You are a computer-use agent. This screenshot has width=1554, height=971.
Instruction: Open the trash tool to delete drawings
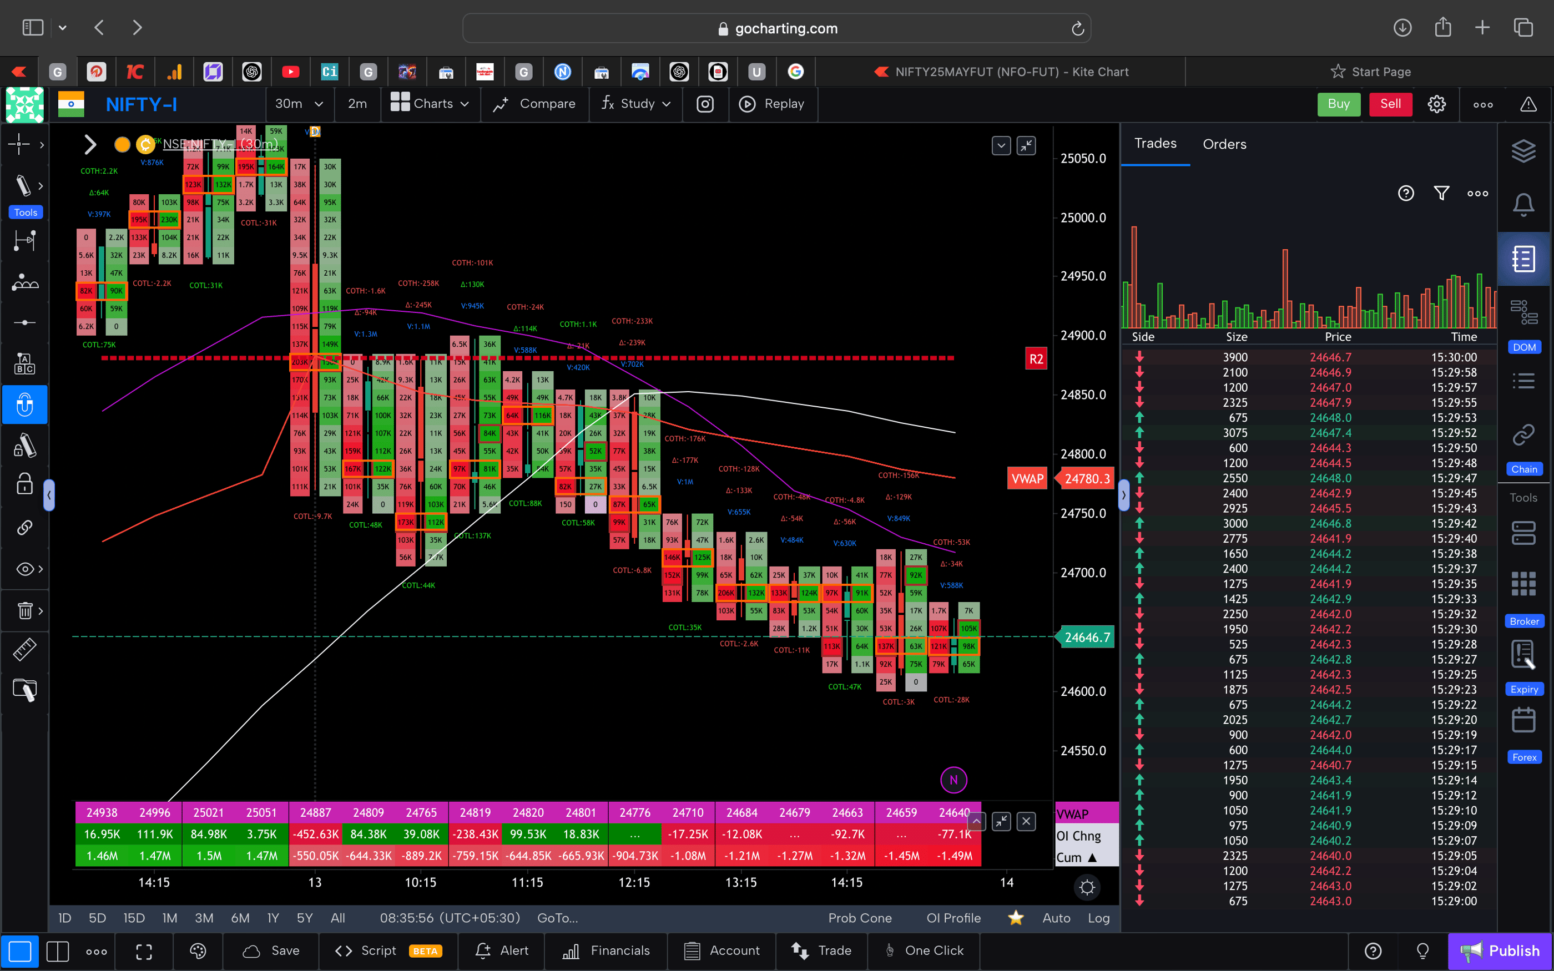(x=25, y=610)
